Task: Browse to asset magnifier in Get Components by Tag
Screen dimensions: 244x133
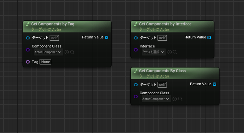Action: [x=72, y=52]
